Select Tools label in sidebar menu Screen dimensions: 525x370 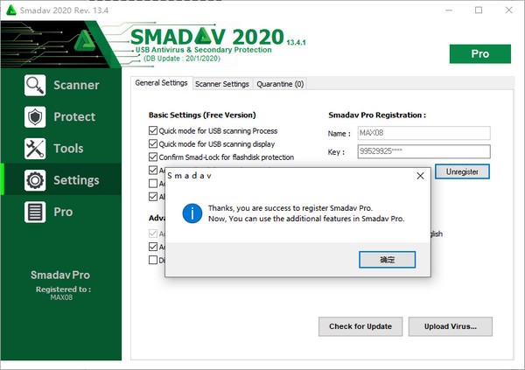click(68, 149)
